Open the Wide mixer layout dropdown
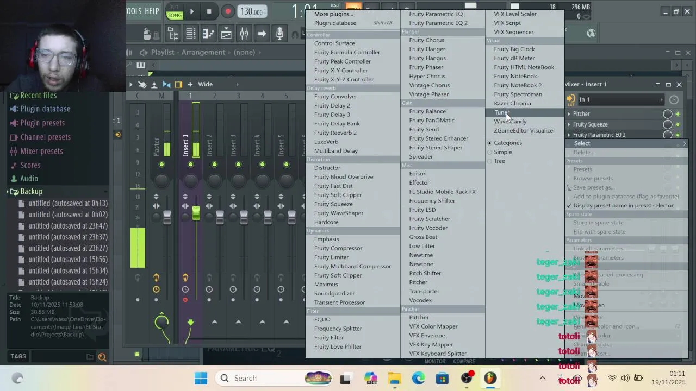 pyautogui.click(x=217, y=84)
